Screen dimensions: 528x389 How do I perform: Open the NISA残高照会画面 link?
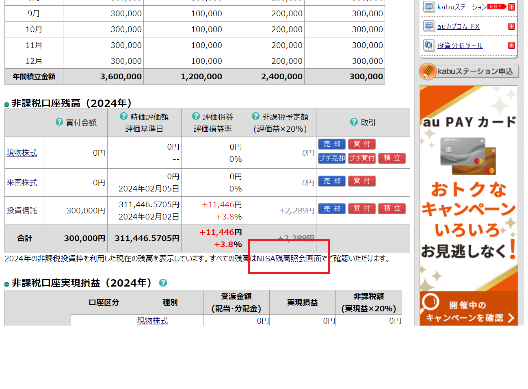coord(289,259)
